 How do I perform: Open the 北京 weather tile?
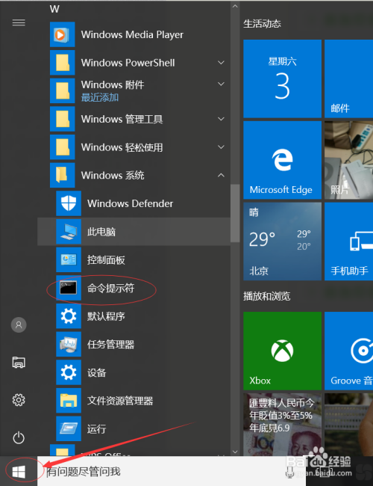pyautogui.click(x=282, y=242)
